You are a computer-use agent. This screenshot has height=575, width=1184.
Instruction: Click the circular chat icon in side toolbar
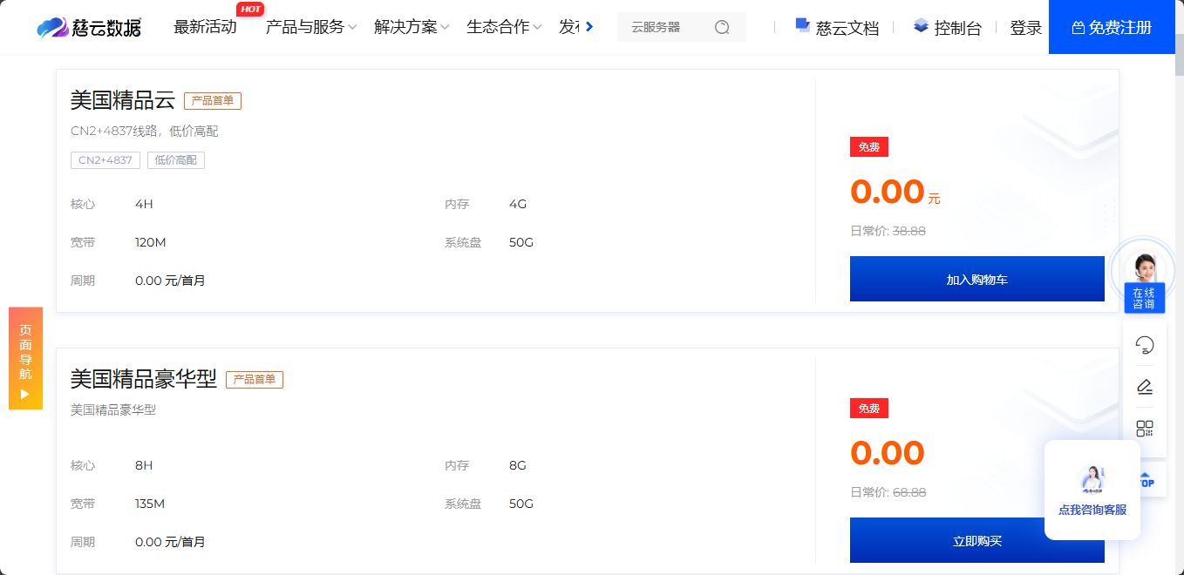point(1145,345)
